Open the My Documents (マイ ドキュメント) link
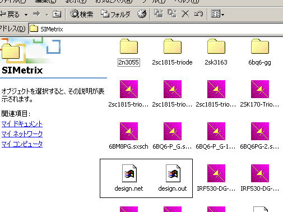283x212 pixels. [x=22, y=124]
